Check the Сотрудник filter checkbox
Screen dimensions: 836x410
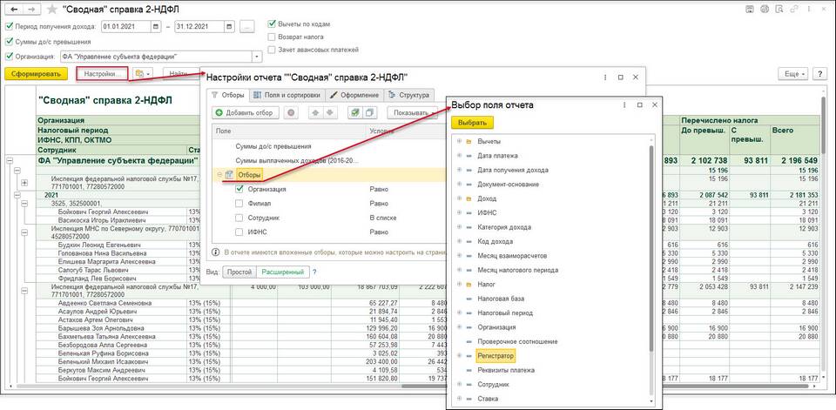point(239,217)
